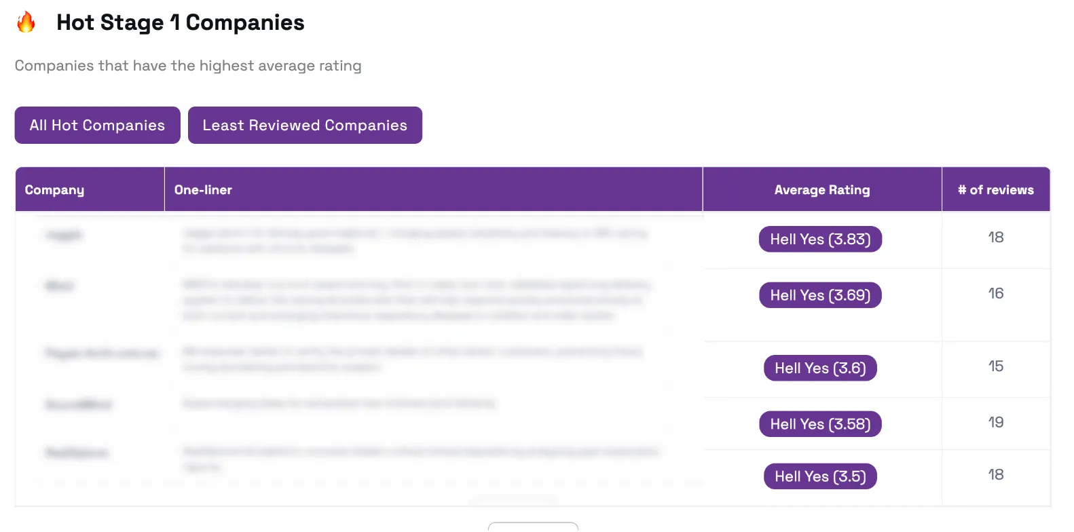Open the Least Reviewed Companies list
1074x532 pixels.
pos(305,125)
